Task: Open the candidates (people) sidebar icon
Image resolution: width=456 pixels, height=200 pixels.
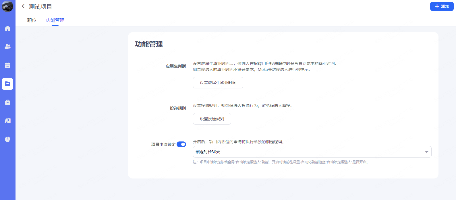Action: tap(7, 46)
